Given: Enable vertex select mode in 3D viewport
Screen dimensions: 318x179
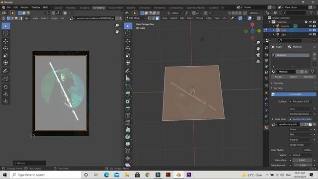Looking at the screenshot, I should (x=150, y=18).
